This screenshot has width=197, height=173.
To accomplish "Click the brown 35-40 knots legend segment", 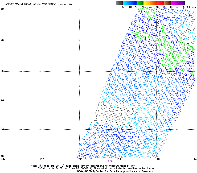I will pyautogui.click(x=168, y=3).
